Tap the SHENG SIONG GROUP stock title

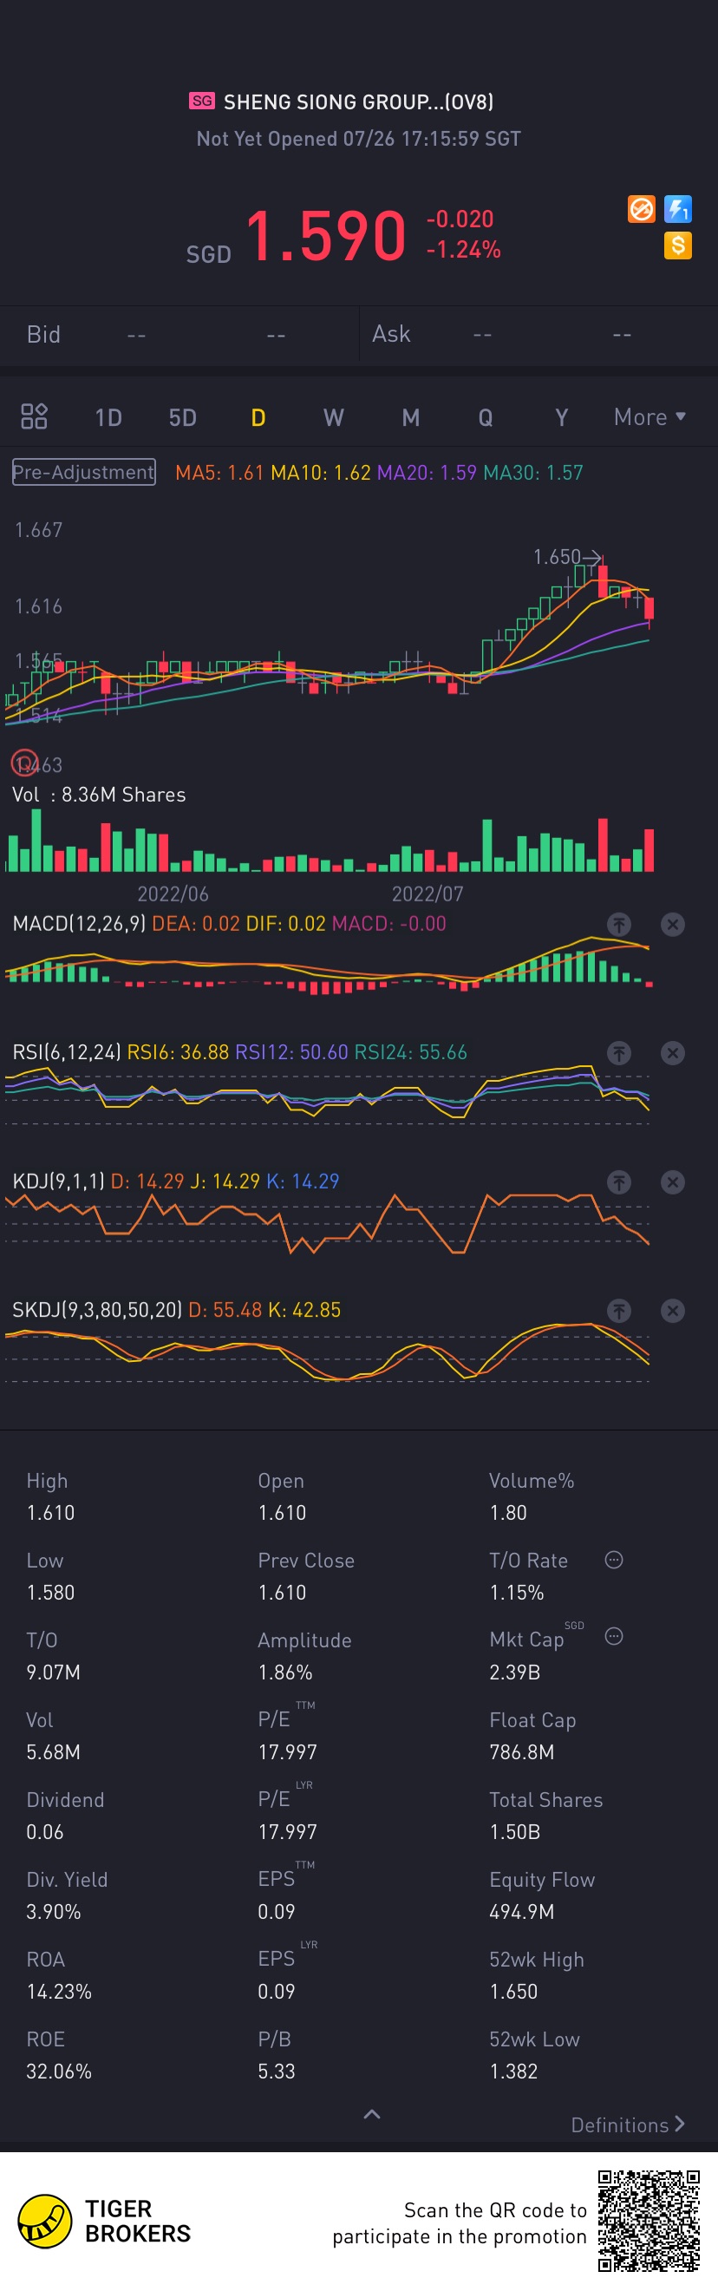click(x=358, y=101)
